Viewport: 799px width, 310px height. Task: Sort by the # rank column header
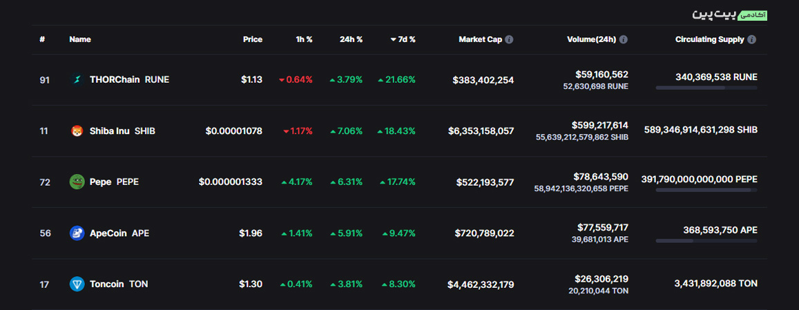pyautogui.click(x=42, y=39)
